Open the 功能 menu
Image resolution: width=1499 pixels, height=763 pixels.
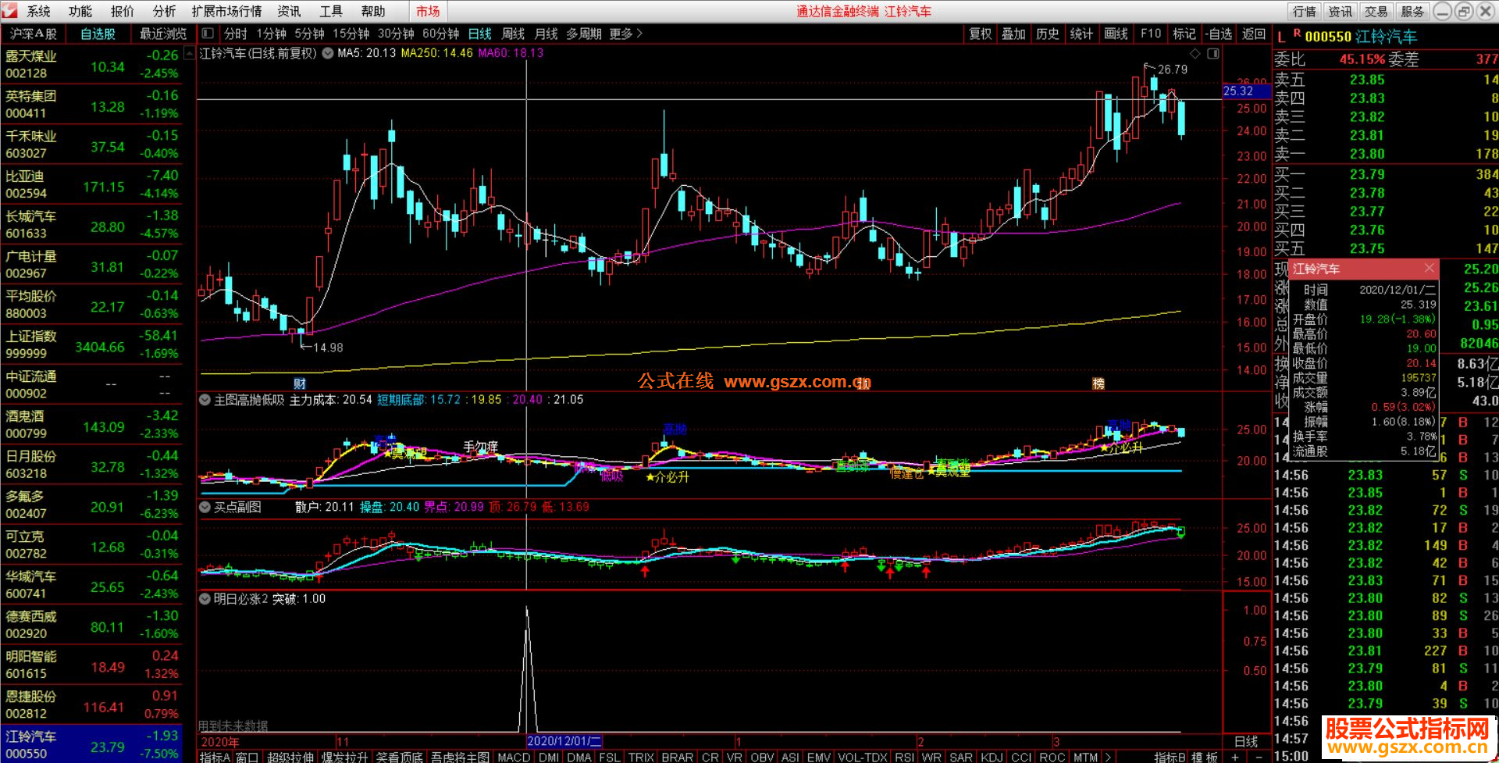80,11
